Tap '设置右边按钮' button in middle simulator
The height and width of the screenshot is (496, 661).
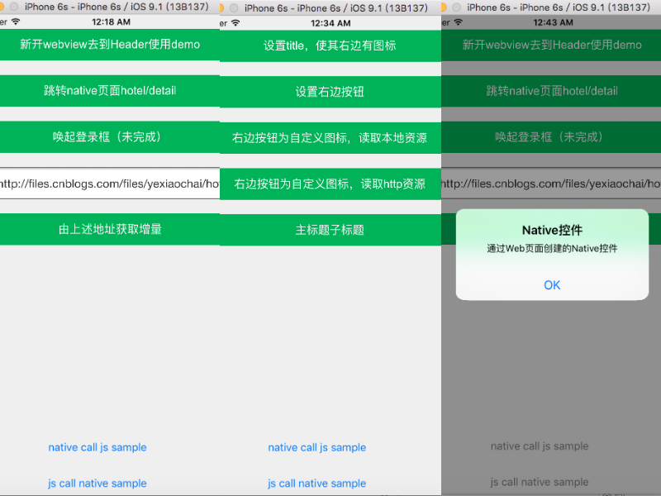(330, 92)
